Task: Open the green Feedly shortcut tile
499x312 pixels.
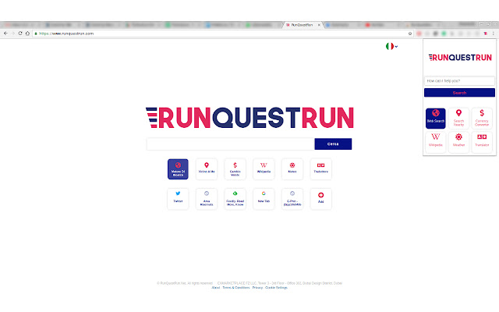Action: tap(235, 199)
